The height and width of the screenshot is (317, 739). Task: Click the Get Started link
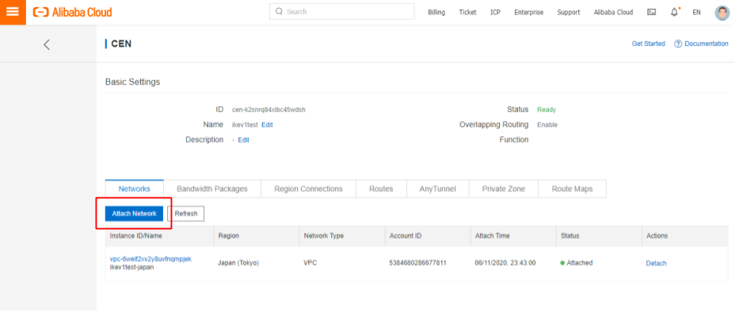tap(648, 44)
